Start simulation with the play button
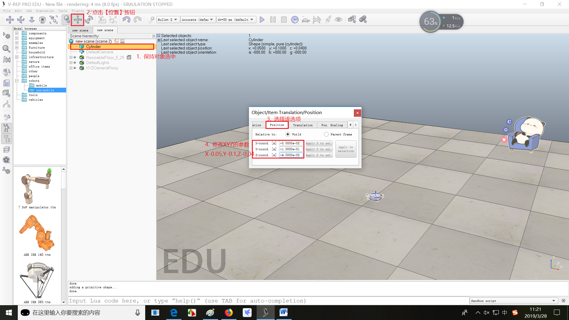The width and height of the screenshot is (569, 320). [x=262, y=20]
